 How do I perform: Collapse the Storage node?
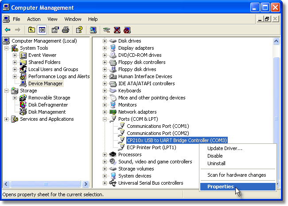coord(7,91)
